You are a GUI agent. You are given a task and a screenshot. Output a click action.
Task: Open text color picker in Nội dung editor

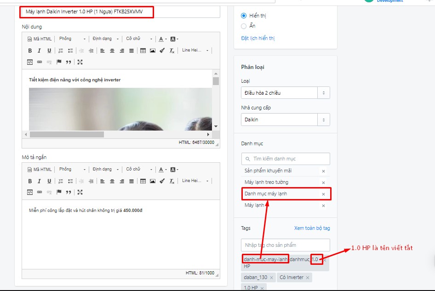[x=163, y=39]
